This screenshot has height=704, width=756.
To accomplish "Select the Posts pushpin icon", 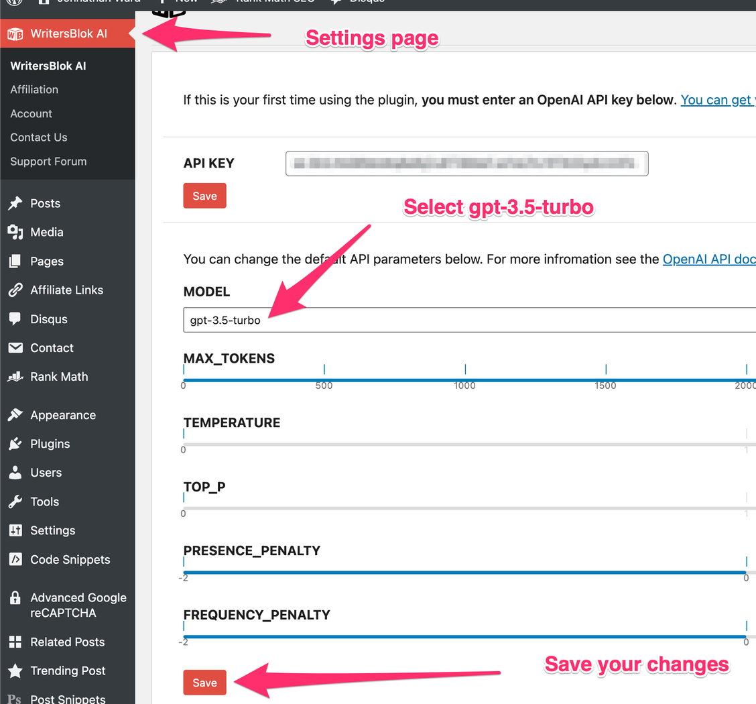I will (16, 203).
